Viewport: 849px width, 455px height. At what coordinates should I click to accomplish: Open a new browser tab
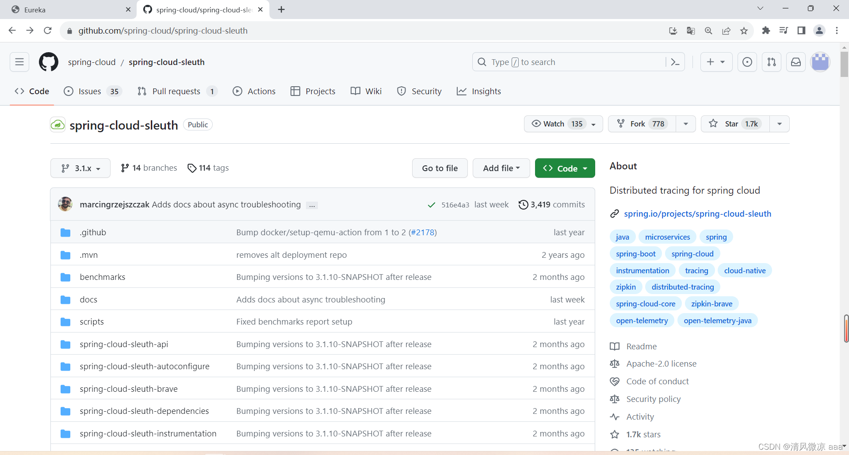[281, 9]
